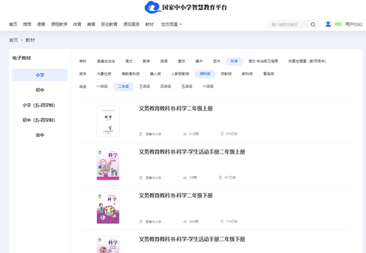Expand the 地方频道 dropdown
This screenshot has height=253, width=366.
point(171,24)
